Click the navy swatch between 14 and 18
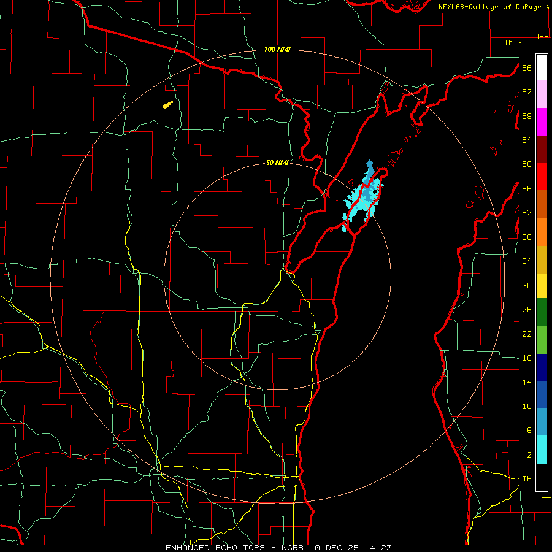This screenshot has height=552, width=552. tap(542, 367)
